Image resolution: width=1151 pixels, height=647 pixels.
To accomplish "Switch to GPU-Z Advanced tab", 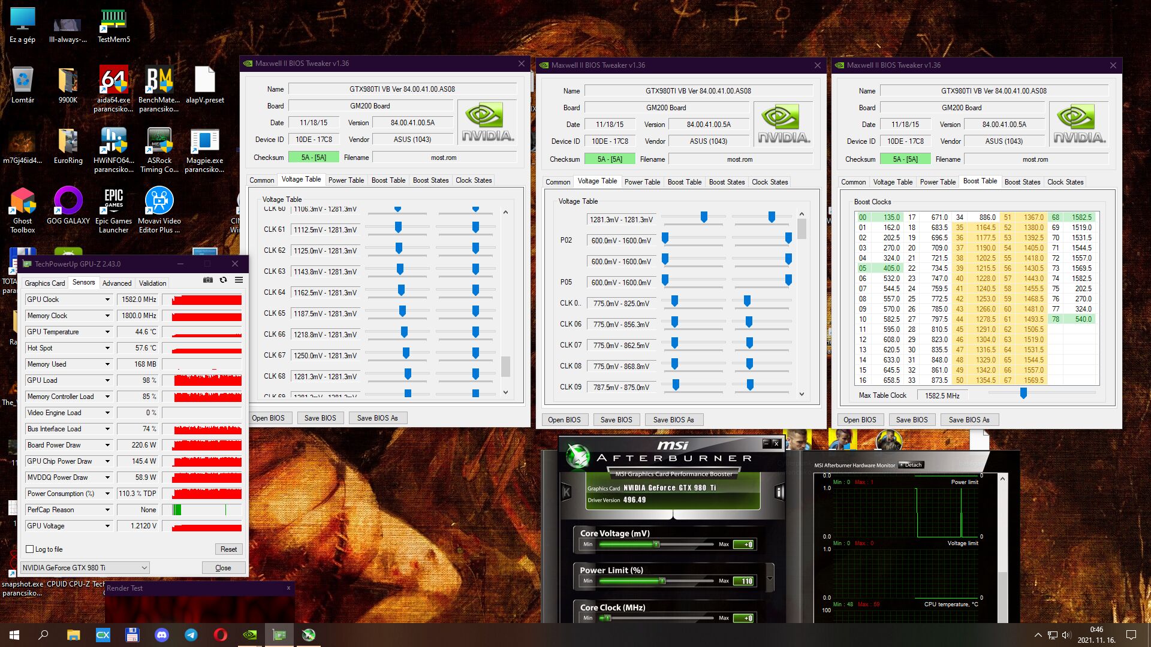I will (x=117, y=283).
